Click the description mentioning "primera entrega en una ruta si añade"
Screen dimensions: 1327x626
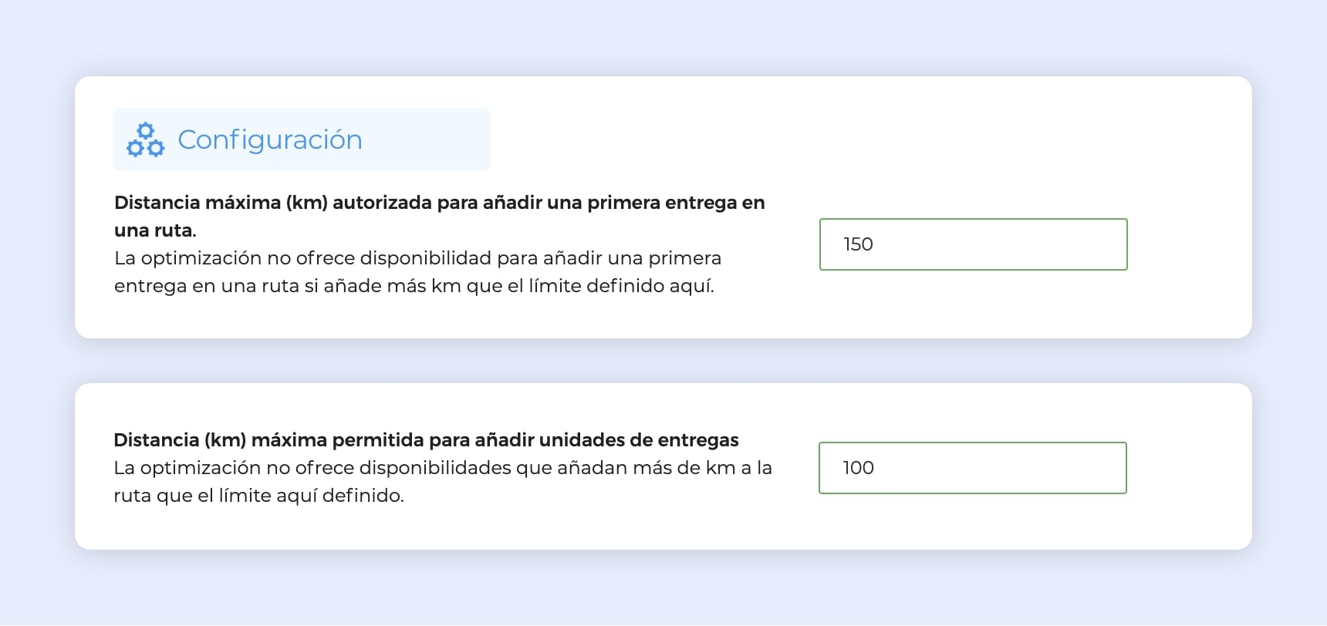414,286
